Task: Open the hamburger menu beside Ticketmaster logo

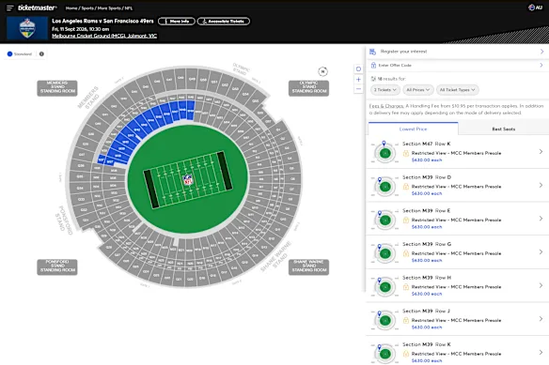Action: [9, 8]
